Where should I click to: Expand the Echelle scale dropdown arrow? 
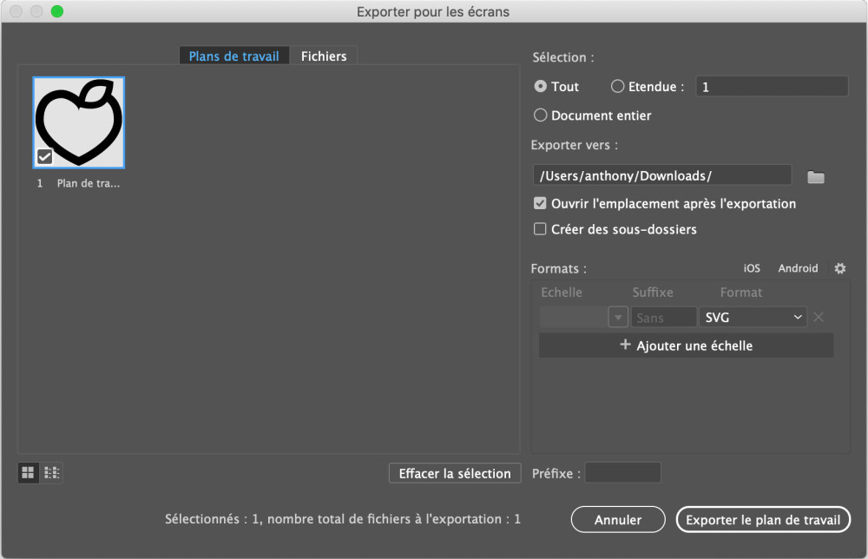point(618,317)
